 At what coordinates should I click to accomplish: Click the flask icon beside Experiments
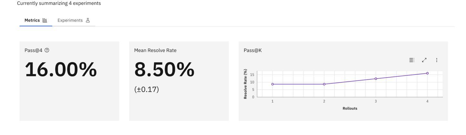(x=87, y=20)
